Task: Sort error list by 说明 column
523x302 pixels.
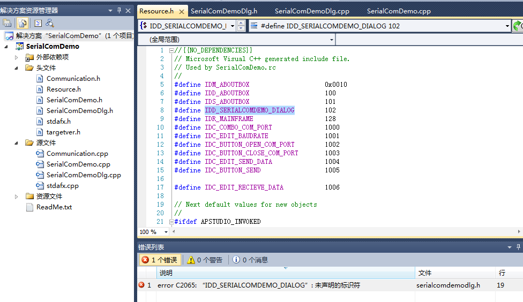Action: coord(286,273)
